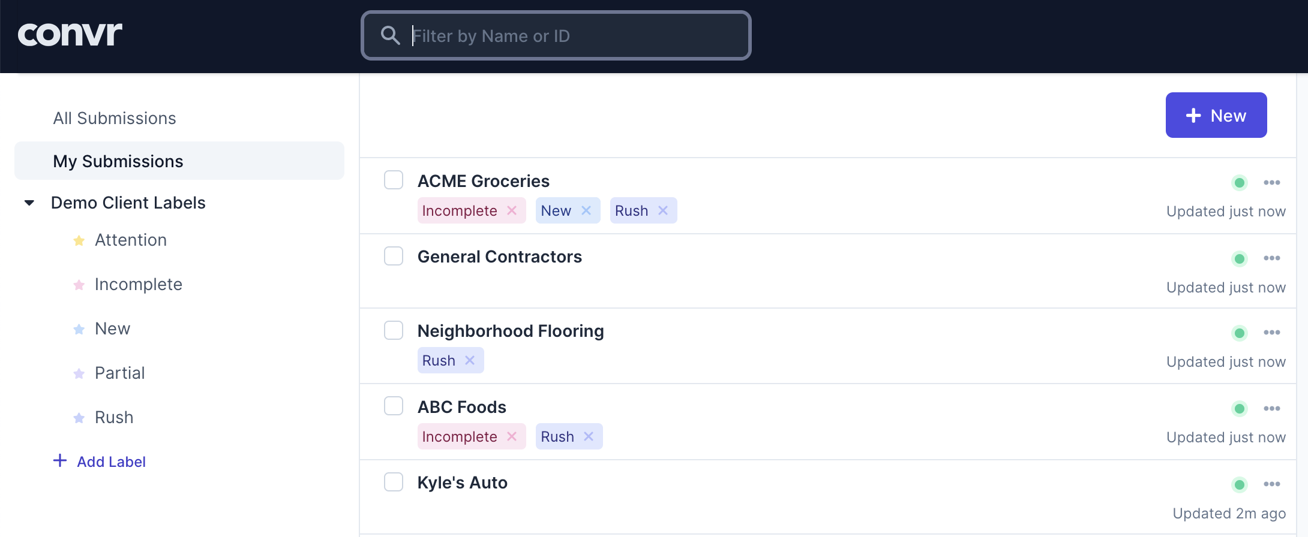Collapse the Demo Client Labels section
This screenshot has height=537, width=1308.
coord(29,203)
